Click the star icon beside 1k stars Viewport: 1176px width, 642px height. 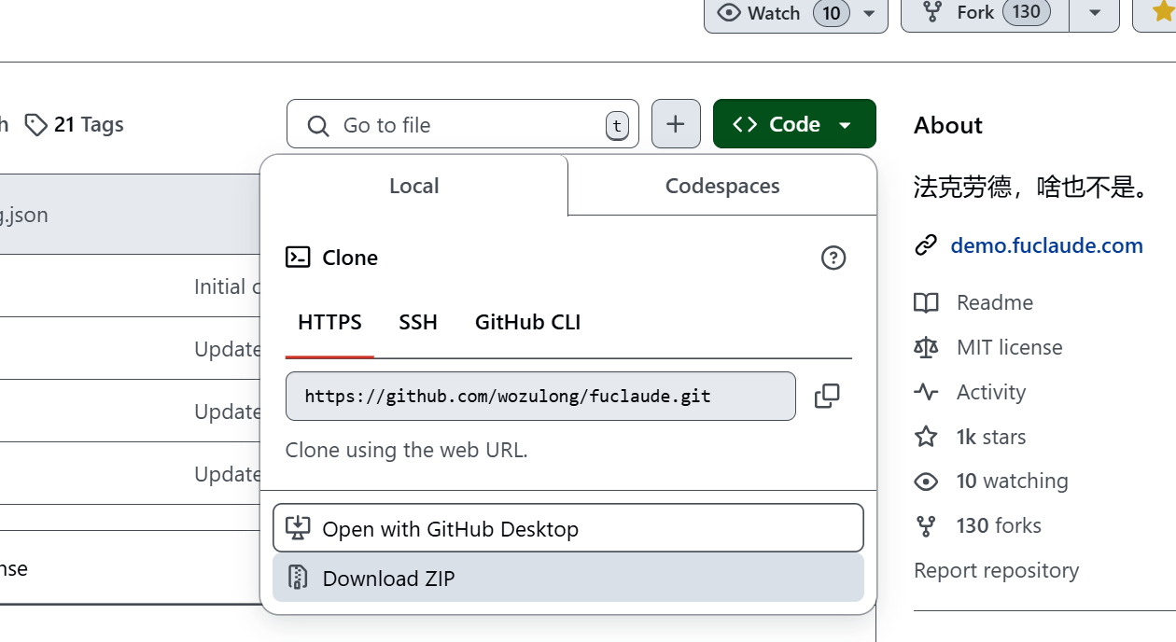[x=926, y=437]
